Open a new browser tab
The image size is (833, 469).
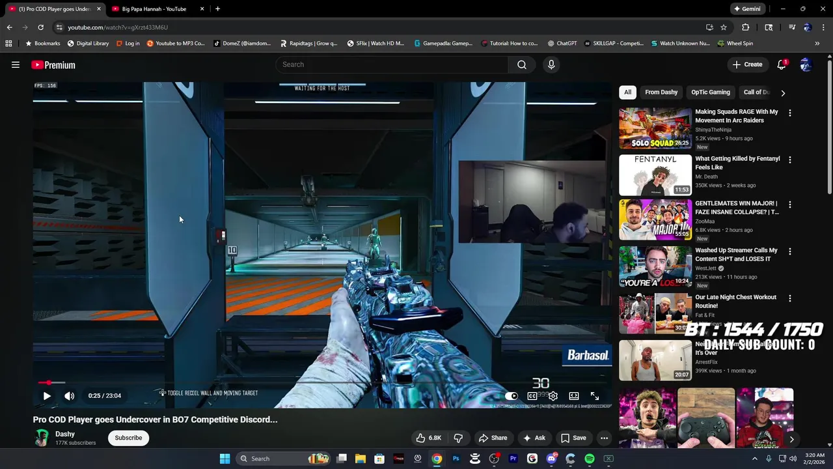tap(217, 9)
